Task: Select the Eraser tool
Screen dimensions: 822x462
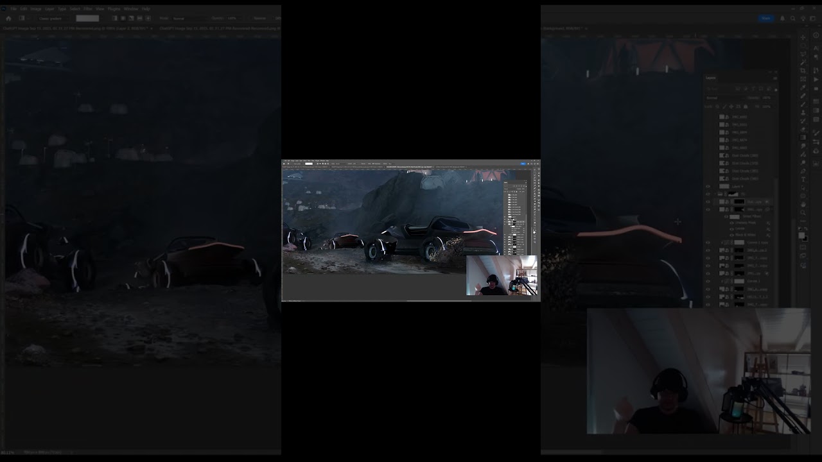Action: click(803, 129)
